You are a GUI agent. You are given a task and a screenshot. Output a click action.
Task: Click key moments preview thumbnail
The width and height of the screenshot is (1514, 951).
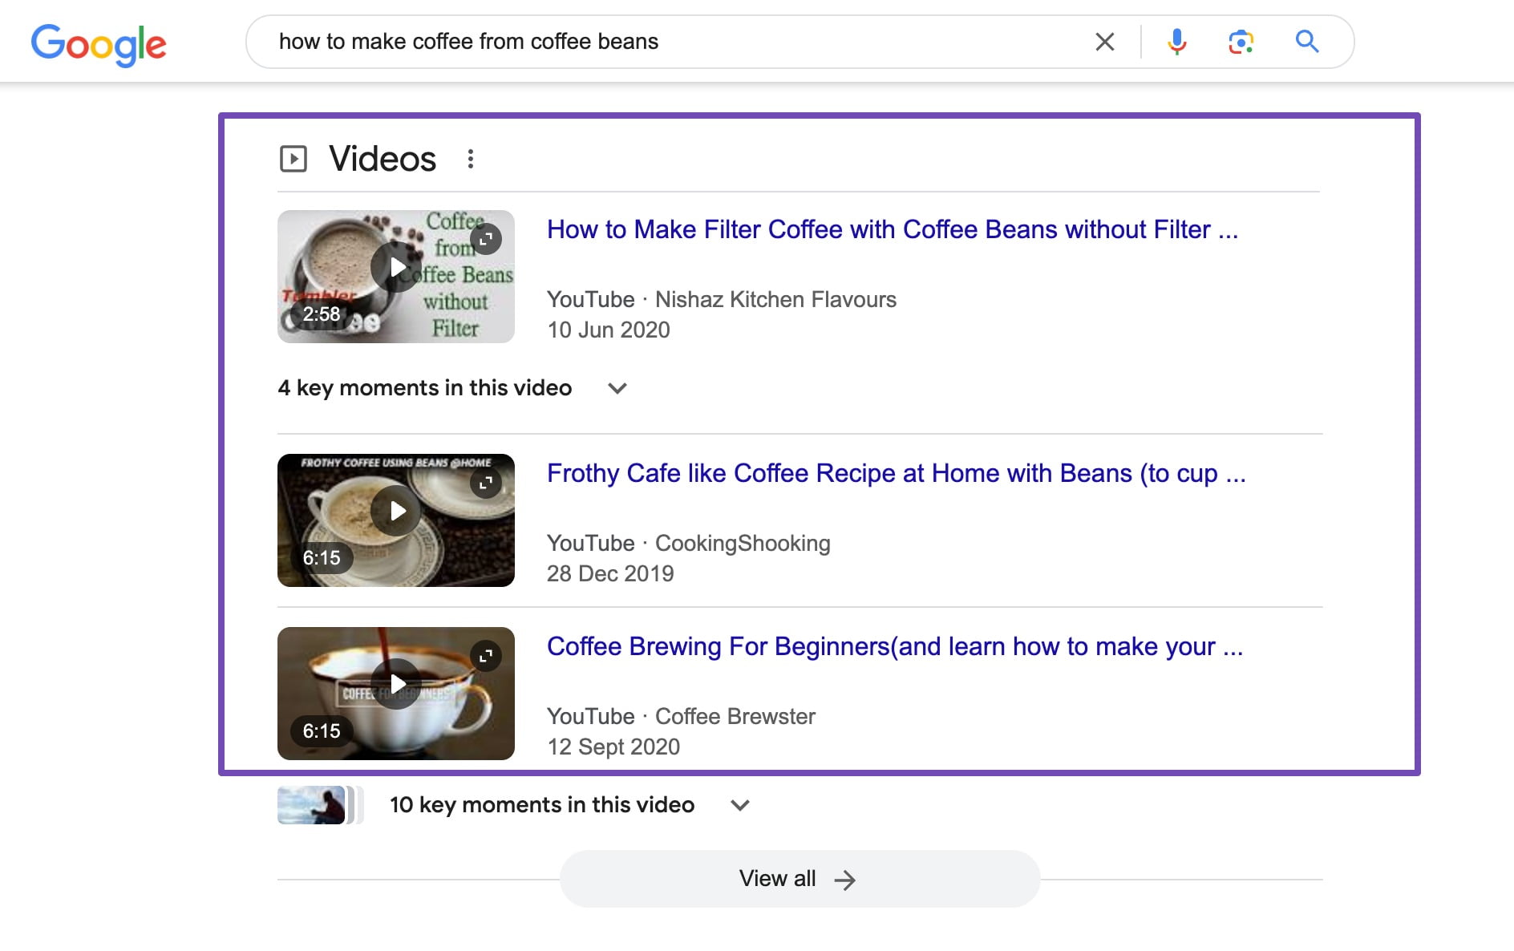(313, 805)
